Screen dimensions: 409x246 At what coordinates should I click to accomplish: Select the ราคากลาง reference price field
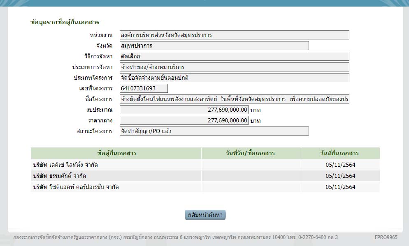click(x=184, y=120)
